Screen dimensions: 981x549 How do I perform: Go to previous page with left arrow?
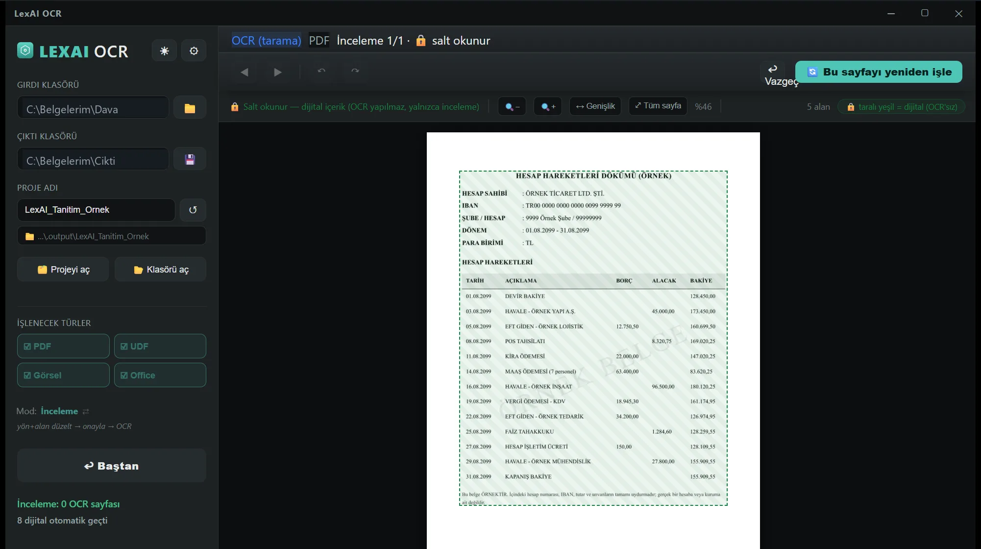244,72
